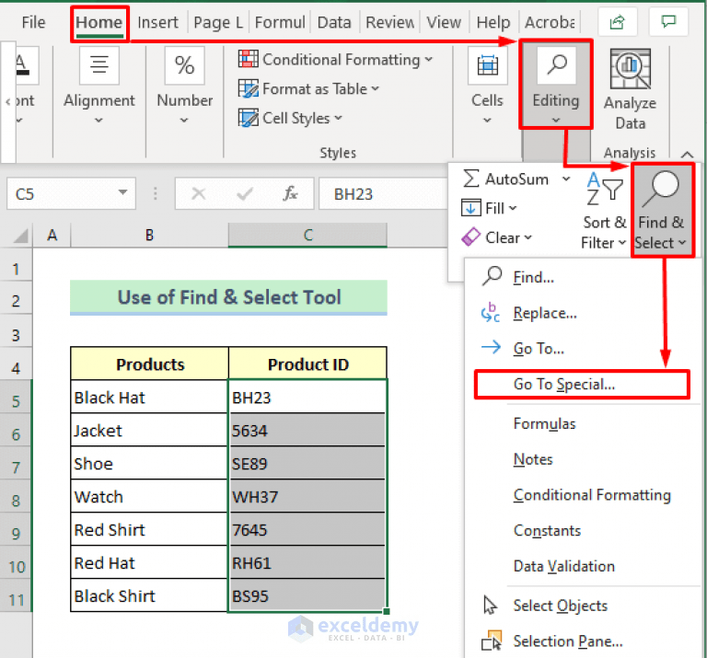Switch to the View tab
707x658 pixels.
pos(444,22)
